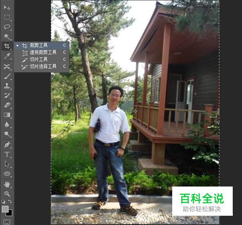Select the Rectangular Marquee tool
This screenshot has height=225, width=242.
pyautogui.click(x=7, y=17)
